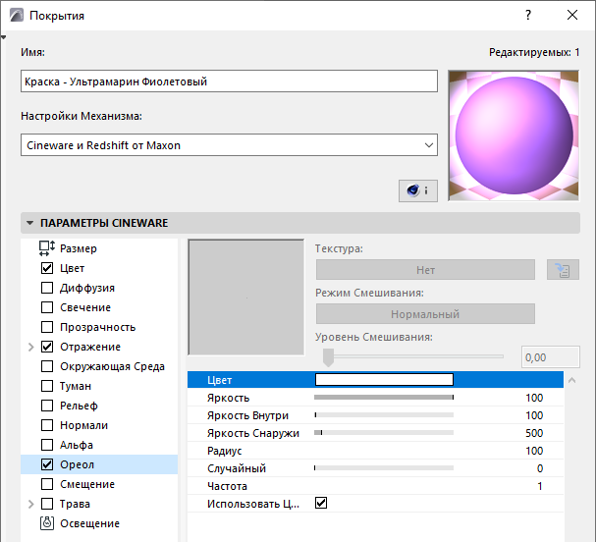Click the gray texture preview box

coord(245,298)
